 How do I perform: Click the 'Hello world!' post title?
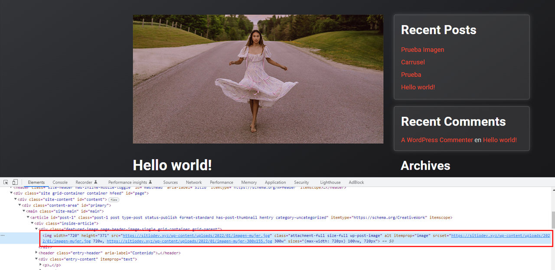172,165
